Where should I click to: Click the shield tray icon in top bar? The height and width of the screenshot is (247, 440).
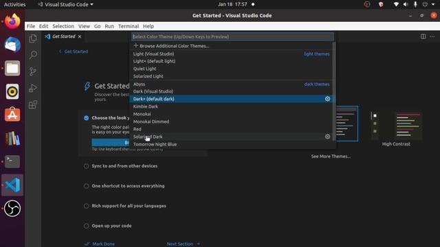(381, 4)
